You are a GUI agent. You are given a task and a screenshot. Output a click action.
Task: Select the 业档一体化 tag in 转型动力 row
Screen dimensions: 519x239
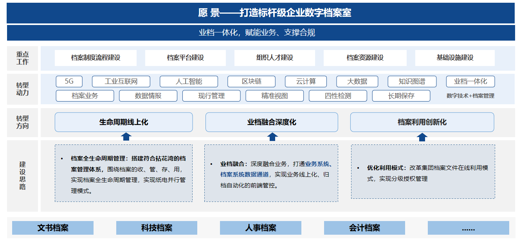(x=470, y=82)
